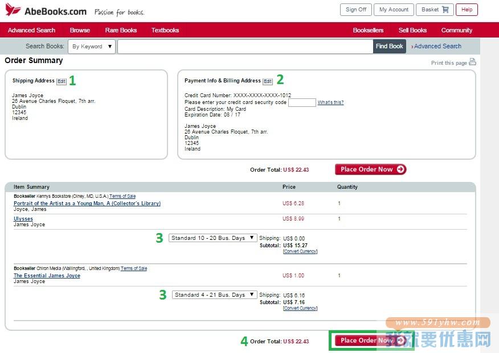The image size is (499, 353).
Task: Open Rare Books section
Action: click(121, 30)
